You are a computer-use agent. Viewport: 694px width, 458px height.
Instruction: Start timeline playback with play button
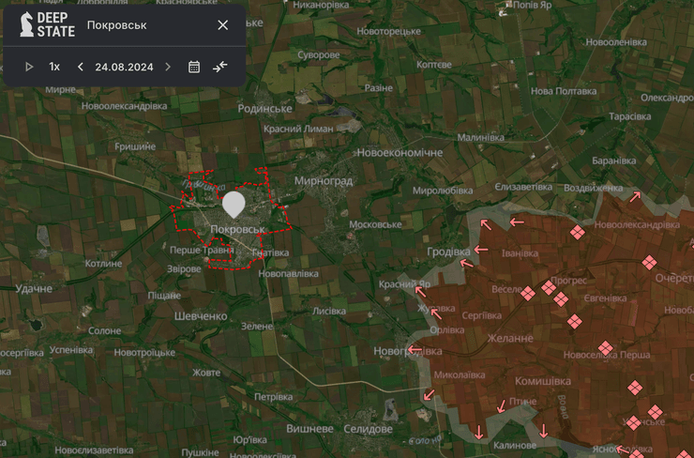click(x=29, y=67)
